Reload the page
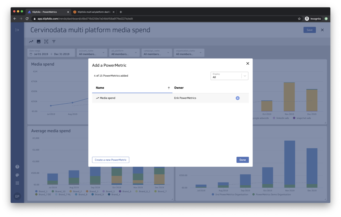This screenshot has width=341, height=217. coord(27,19)
